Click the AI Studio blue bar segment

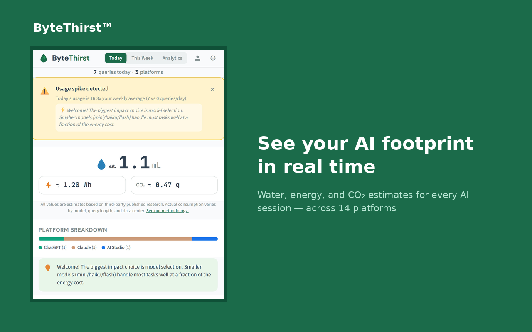click(205, 239)
